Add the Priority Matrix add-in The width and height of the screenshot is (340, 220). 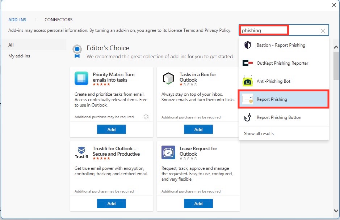coord(112,129)
